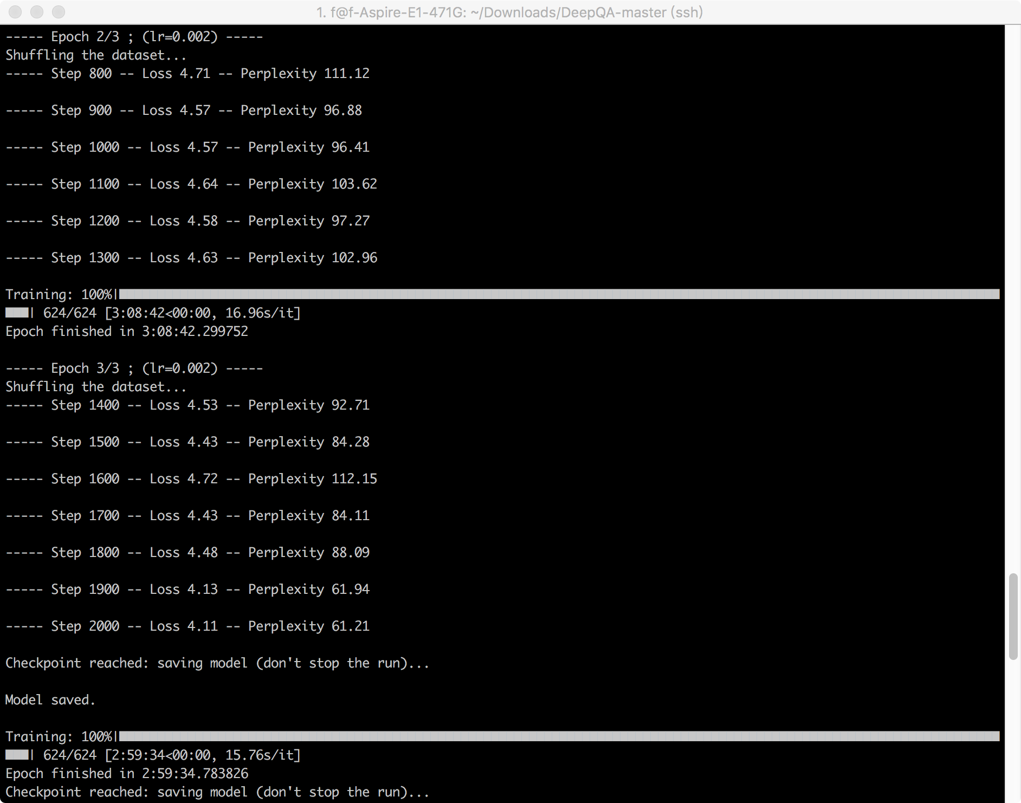Click 'Checkpoint reached' line above 'Model saved.'
1021x803 pixels.
[217, 663]
